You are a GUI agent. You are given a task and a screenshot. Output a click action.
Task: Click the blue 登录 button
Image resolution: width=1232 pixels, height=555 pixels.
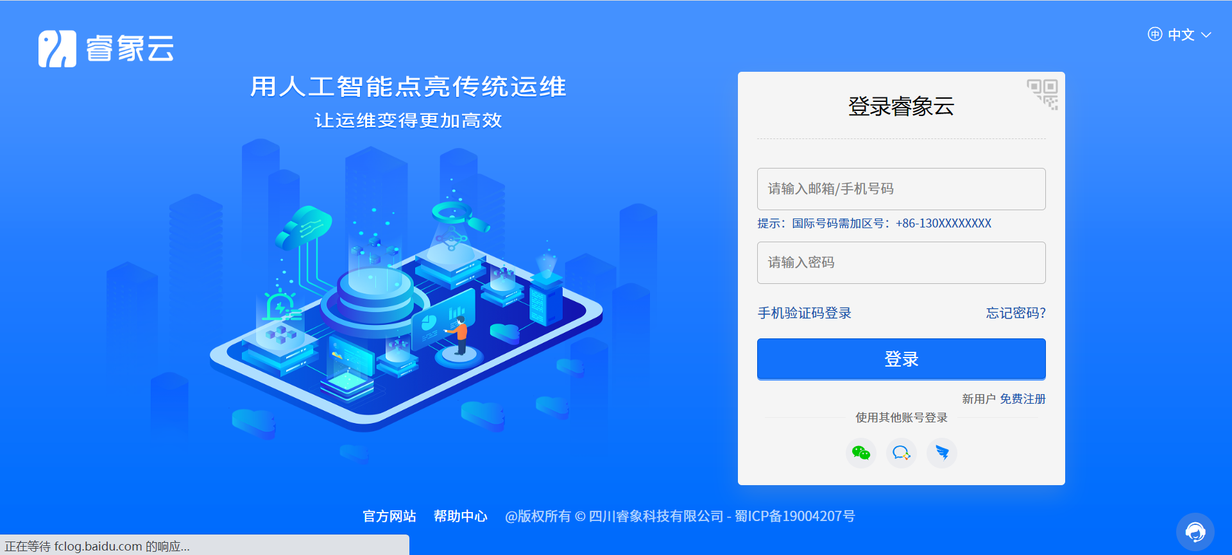click(901, 359)
